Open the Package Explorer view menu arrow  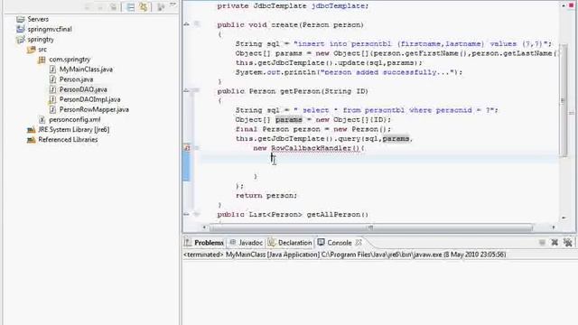click(x=172, y=5)
